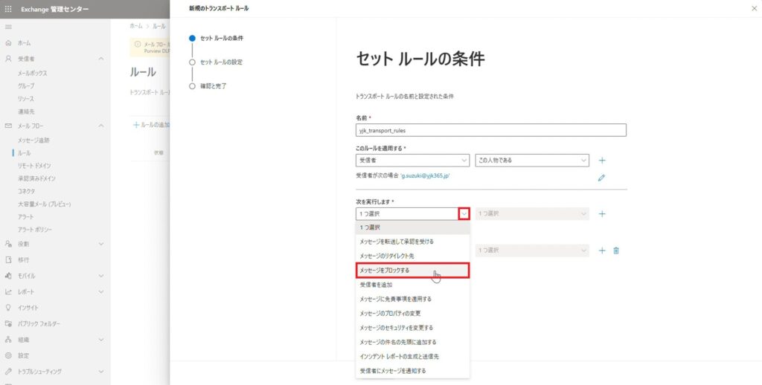
Task: Toggle the hamburger navigation menu
Action: [8, 27]
